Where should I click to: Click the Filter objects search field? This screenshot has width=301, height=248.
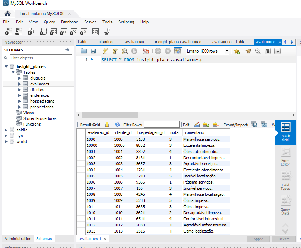(41, 58)
